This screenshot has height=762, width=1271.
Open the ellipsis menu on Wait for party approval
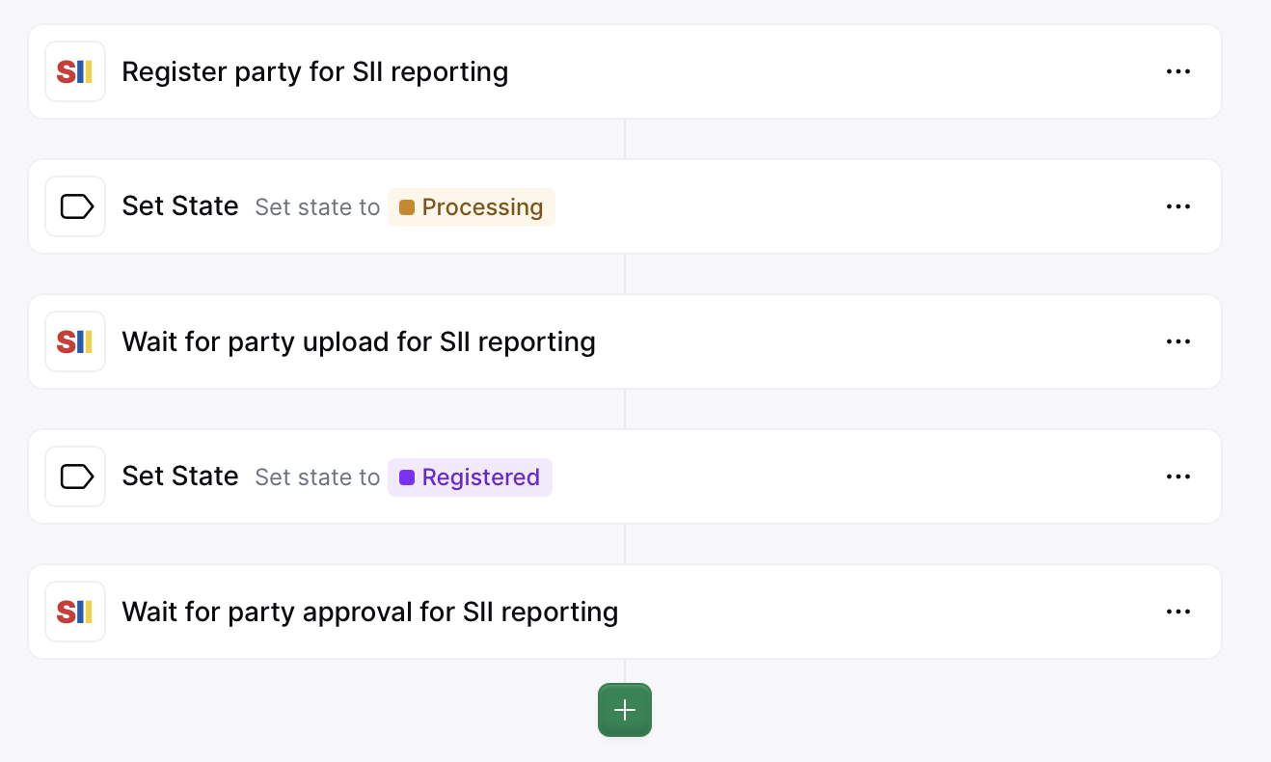pos(1177,611)
